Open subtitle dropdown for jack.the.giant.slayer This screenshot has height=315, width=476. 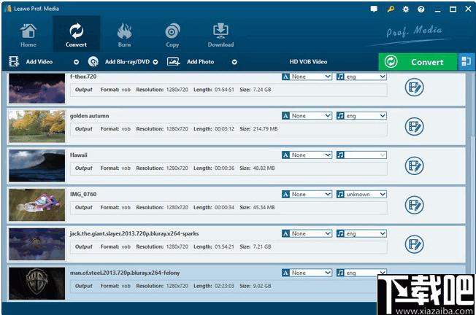[x=307, y=234]
